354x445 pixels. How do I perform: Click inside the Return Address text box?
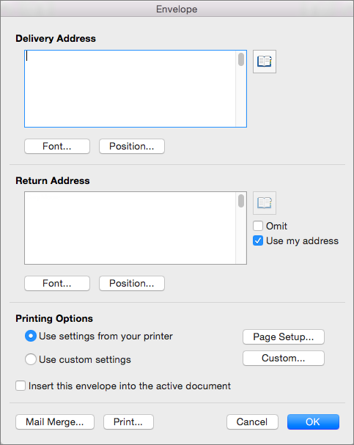point(130,228)
